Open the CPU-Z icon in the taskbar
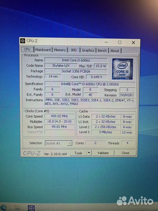Screen dimensions: 158x211 31,208
